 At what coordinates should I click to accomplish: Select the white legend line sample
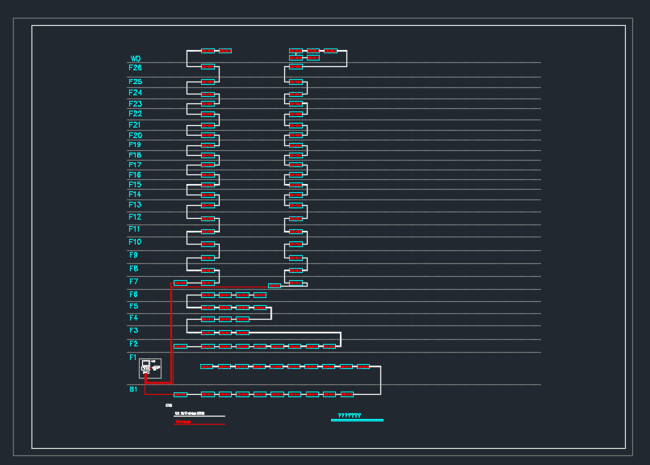pos(199,416)
